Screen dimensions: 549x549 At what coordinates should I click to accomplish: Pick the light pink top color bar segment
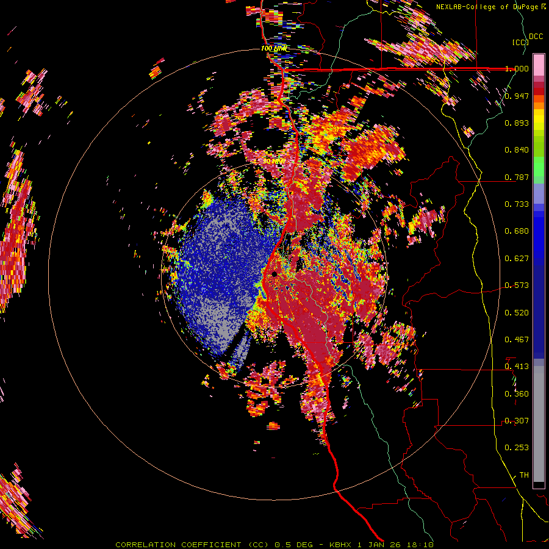tap(539, 65)
